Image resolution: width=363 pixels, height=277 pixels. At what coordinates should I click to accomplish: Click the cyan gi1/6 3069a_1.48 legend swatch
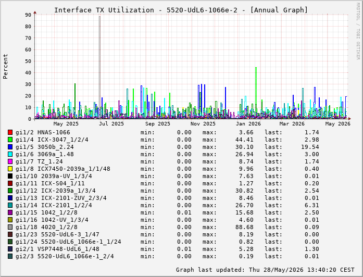coord(10,154)
